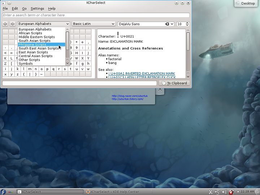Click the volume speaker tray icon
Viewport: 260px width, 195px height.
224,192
